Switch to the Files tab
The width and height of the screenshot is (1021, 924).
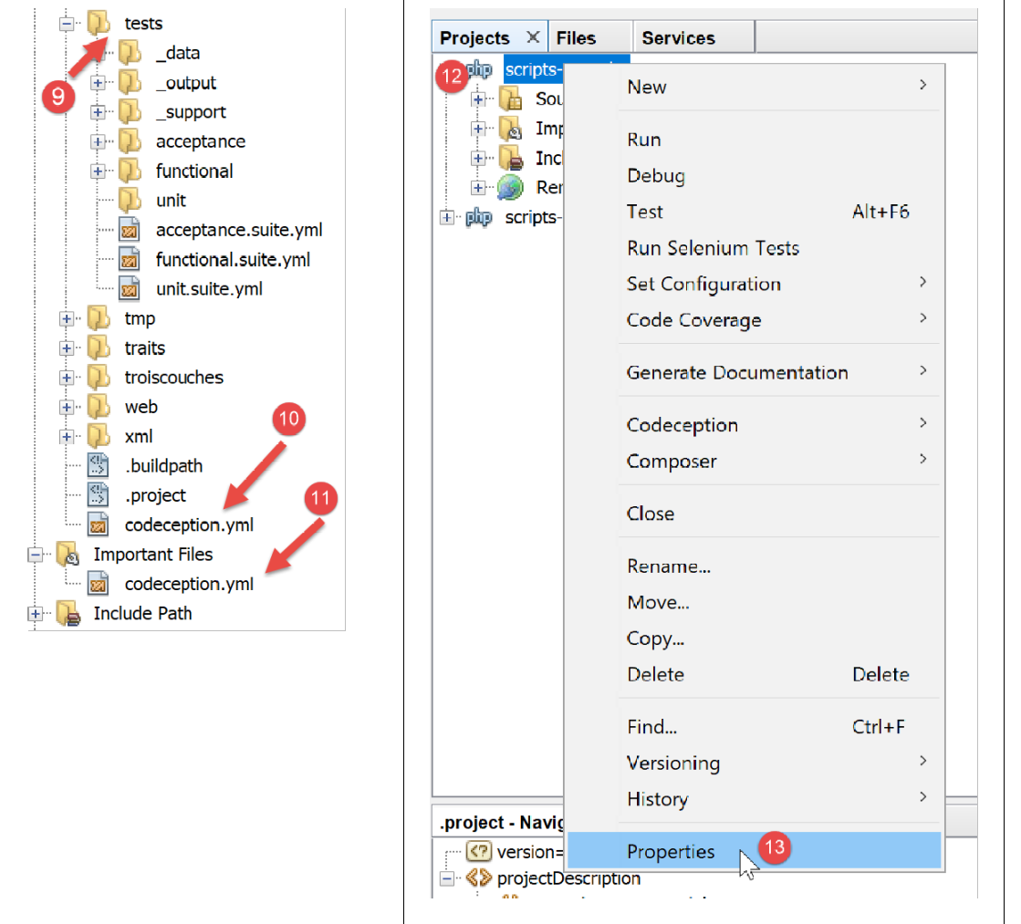click(x=576, y=38)
